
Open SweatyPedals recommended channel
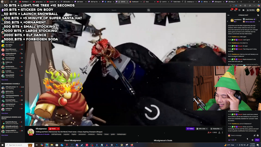(13, 101)
